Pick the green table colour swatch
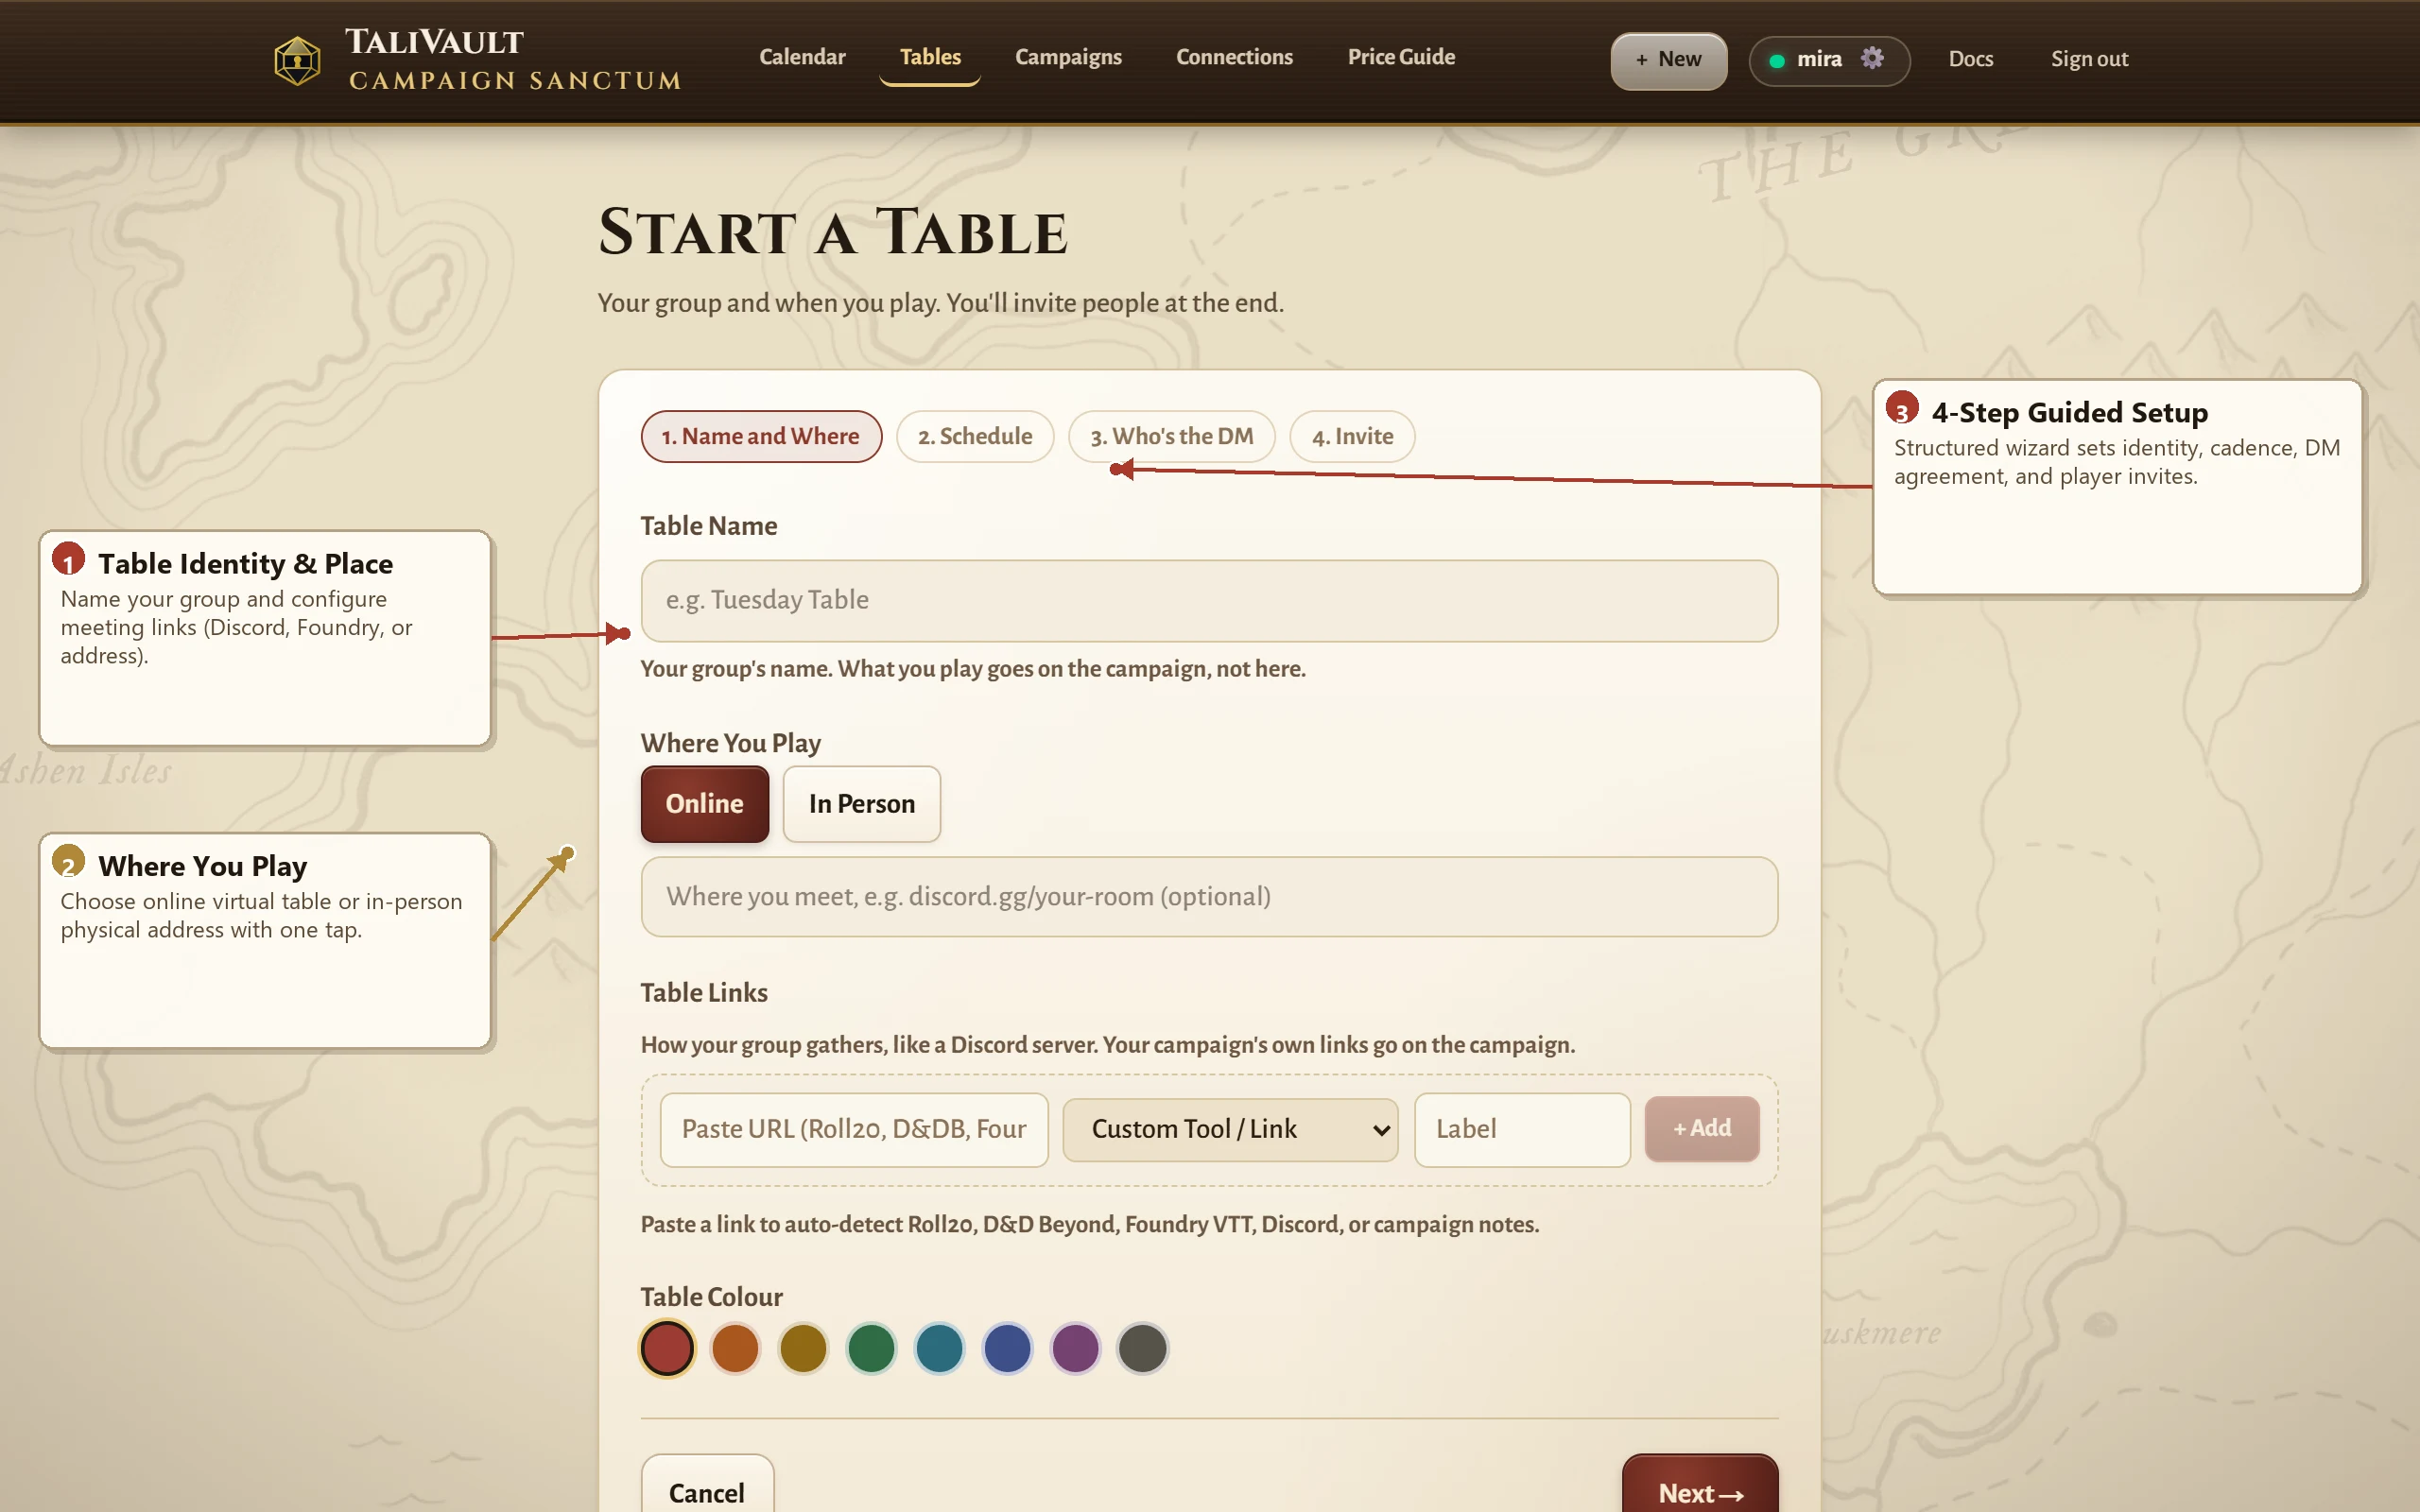 (x=871, y=1348)
